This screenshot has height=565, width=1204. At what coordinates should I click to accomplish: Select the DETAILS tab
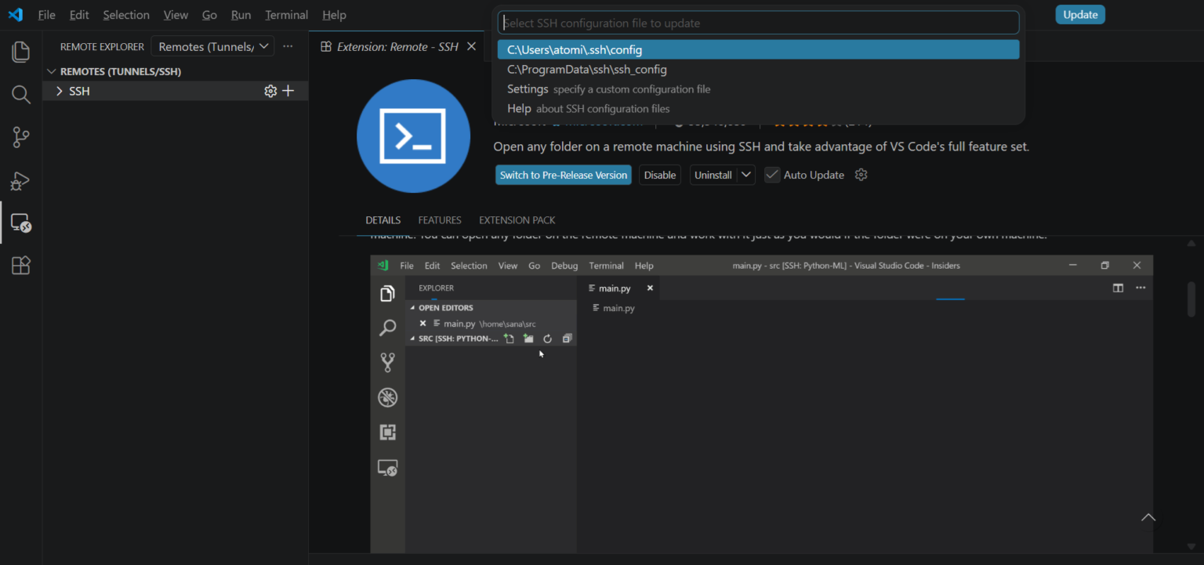(x=383, y=220)
